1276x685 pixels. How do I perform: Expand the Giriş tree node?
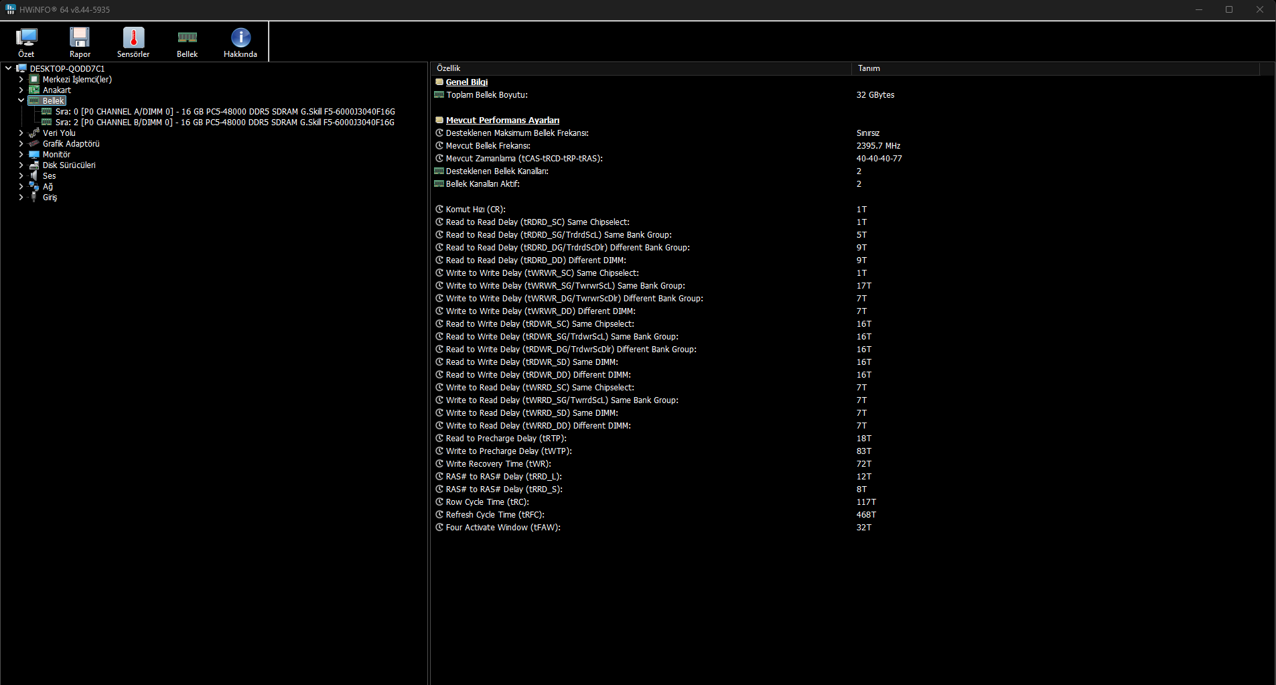tap(21, 197)
